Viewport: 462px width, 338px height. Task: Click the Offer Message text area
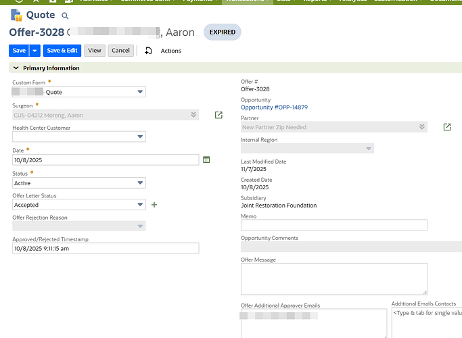(334, 279)
